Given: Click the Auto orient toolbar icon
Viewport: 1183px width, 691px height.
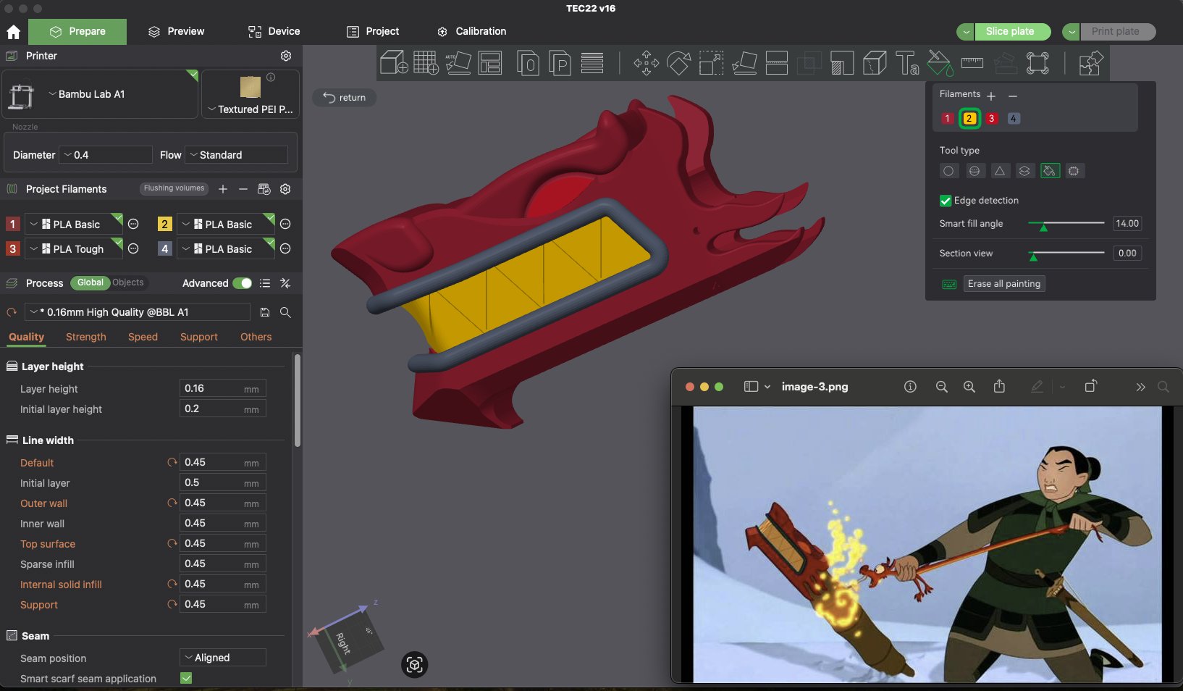Looking at the screenshot, I should (x=458, y=63).
